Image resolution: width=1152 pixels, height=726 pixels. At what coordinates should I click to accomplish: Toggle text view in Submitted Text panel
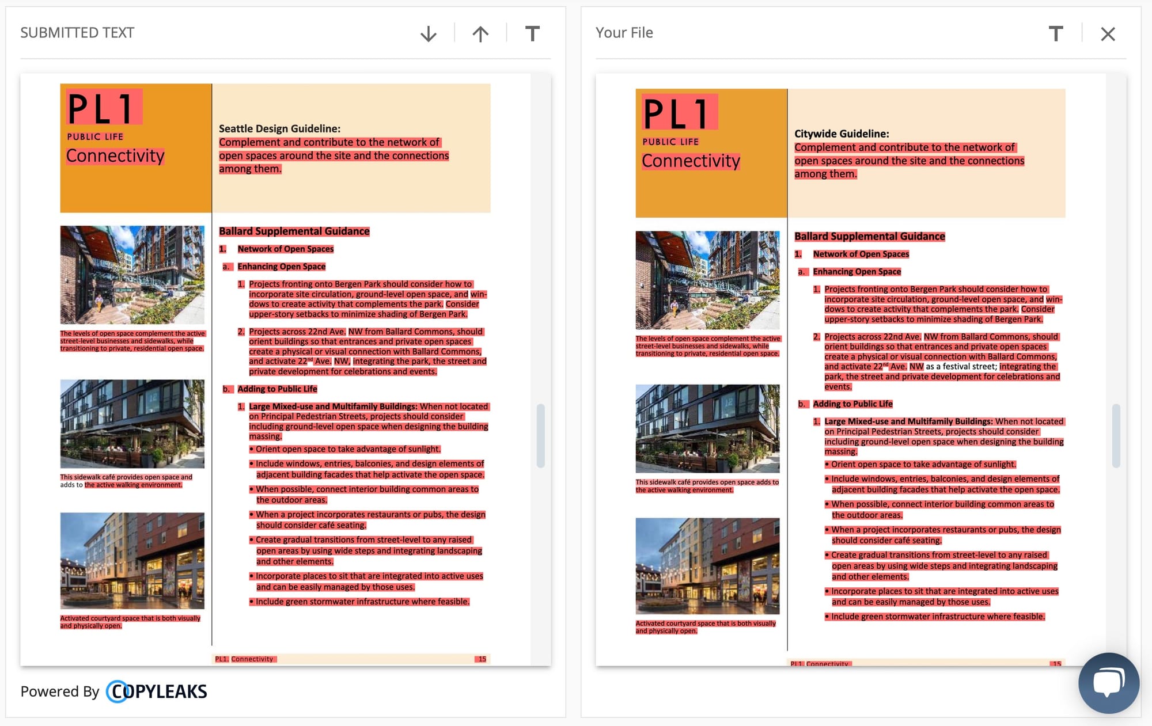coord(532,34)
